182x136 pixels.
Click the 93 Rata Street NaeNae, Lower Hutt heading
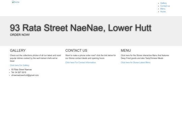click(x=81, y=28)
